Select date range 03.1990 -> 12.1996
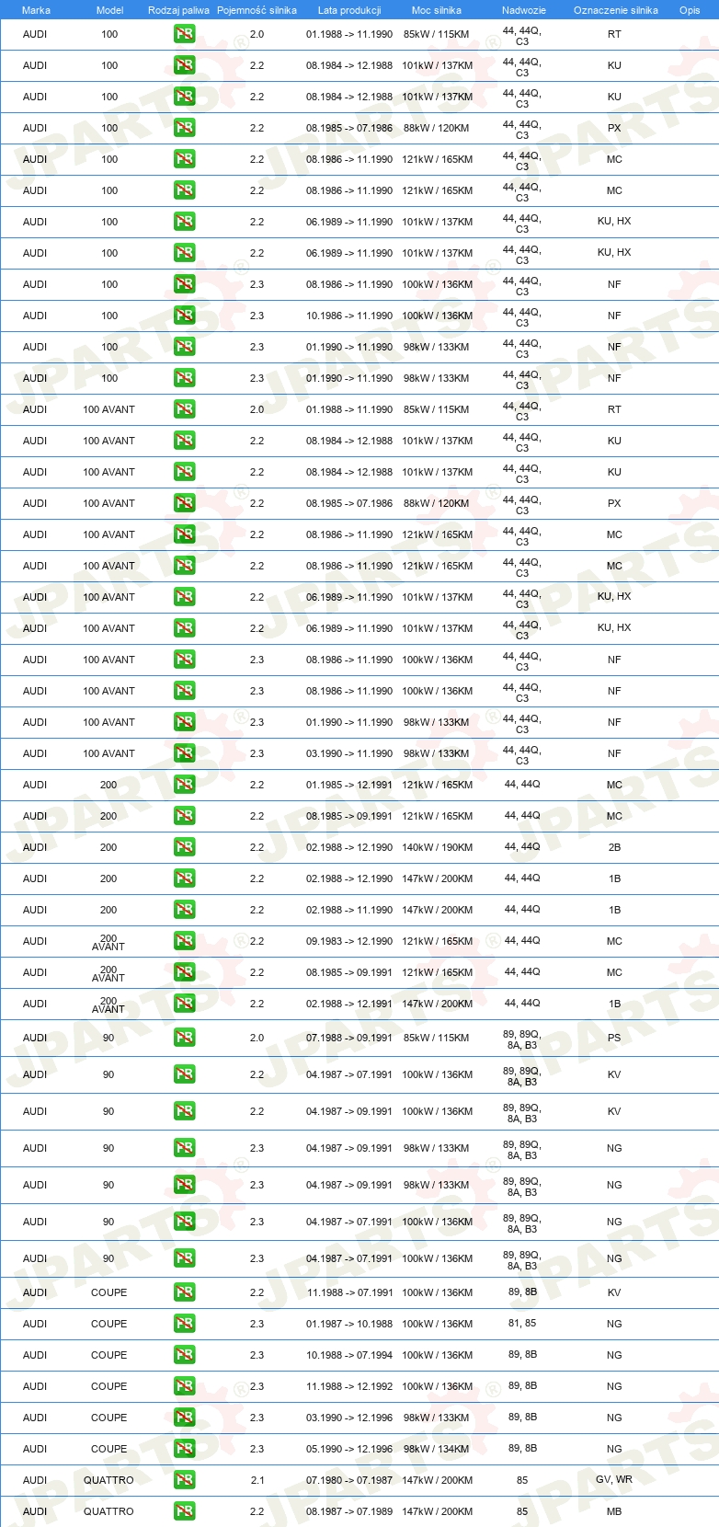Screen dimensions: 719x1527 (x=349, y=1418)
